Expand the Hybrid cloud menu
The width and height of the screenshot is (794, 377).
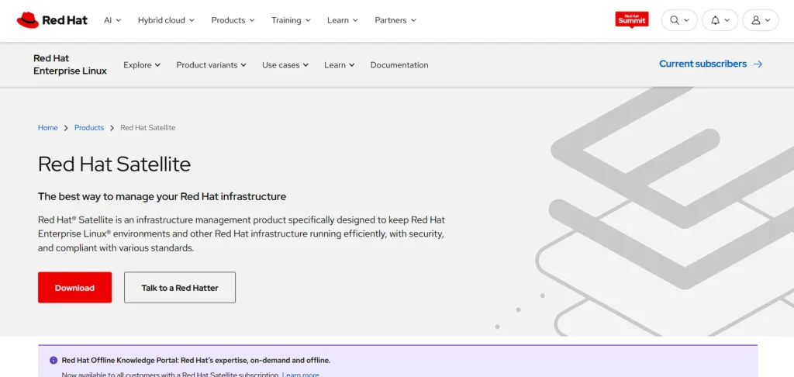pos(166,20)
